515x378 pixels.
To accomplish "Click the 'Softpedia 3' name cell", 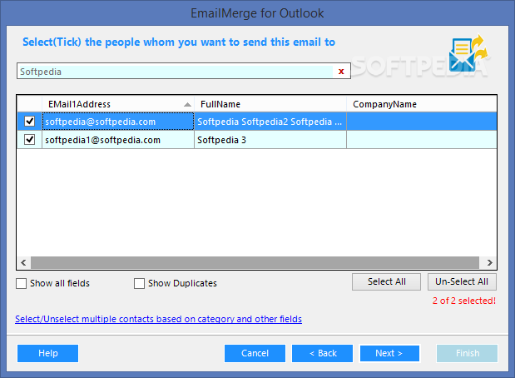I will tap(270, 140).
